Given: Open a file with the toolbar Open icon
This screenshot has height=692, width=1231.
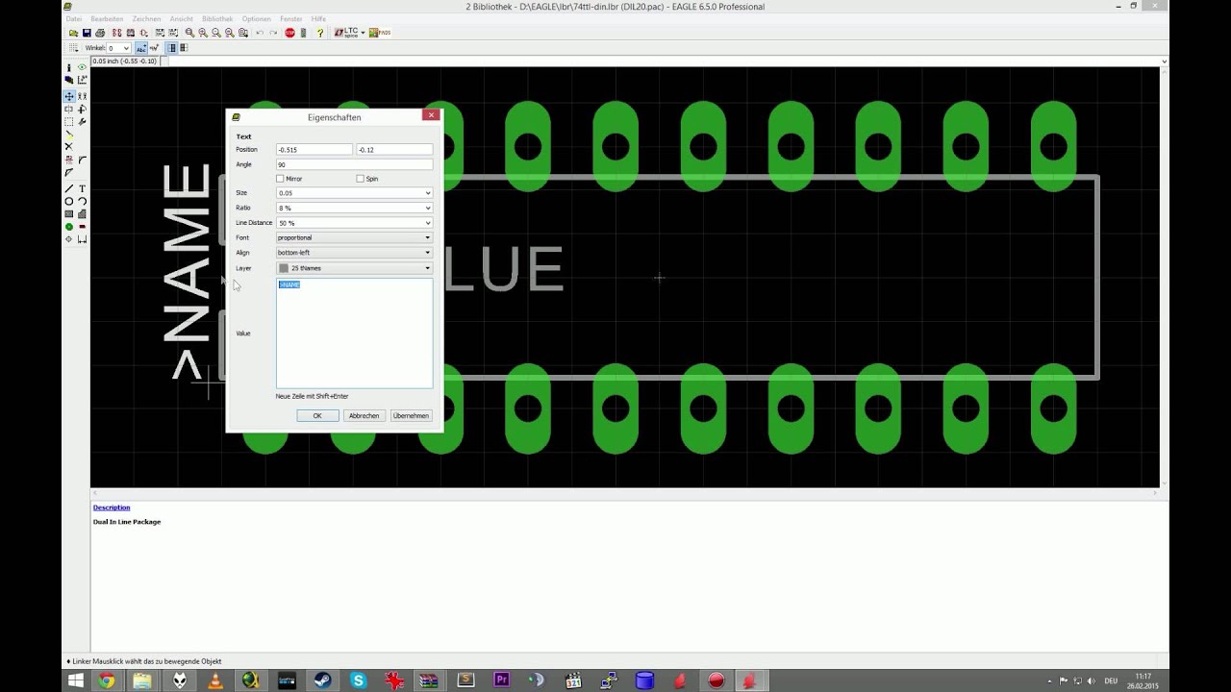Looking at the screenshot, I should [73, 33].
